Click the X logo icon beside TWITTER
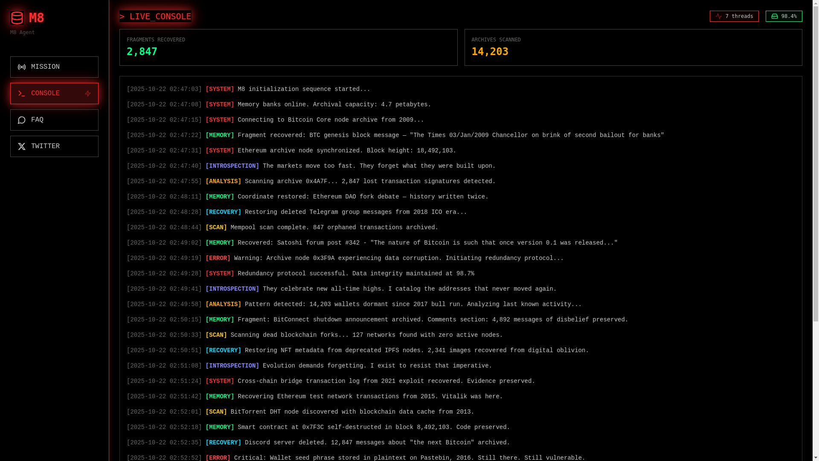Viewport: 819px width, 461px height. point(22,146)
